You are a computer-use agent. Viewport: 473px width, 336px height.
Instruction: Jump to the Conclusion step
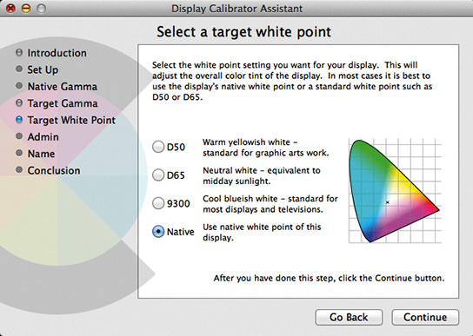[54, 170]
